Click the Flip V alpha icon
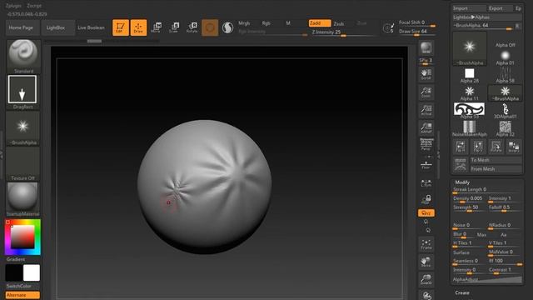 click(478, 147)
